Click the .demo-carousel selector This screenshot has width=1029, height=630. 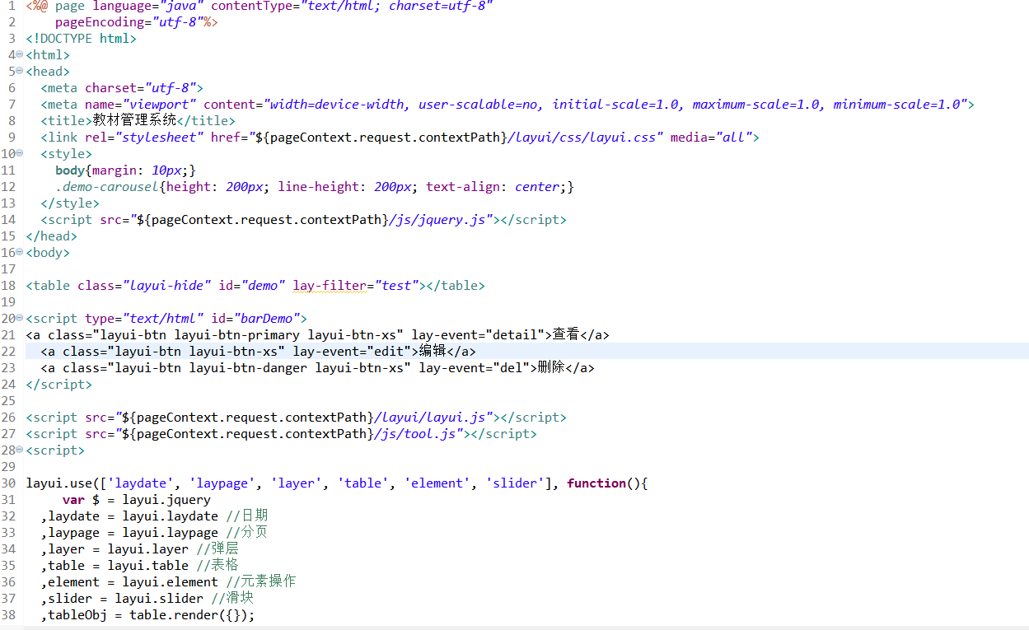(107, 187)
